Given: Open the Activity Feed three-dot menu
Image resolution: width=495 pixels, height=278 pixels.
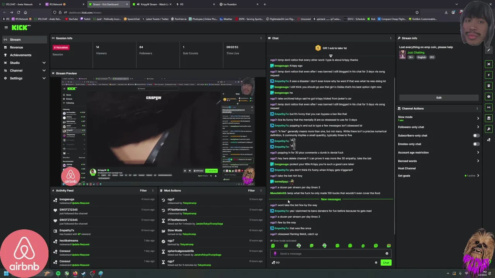Looking at the screenshot, I should coord(153,190).
